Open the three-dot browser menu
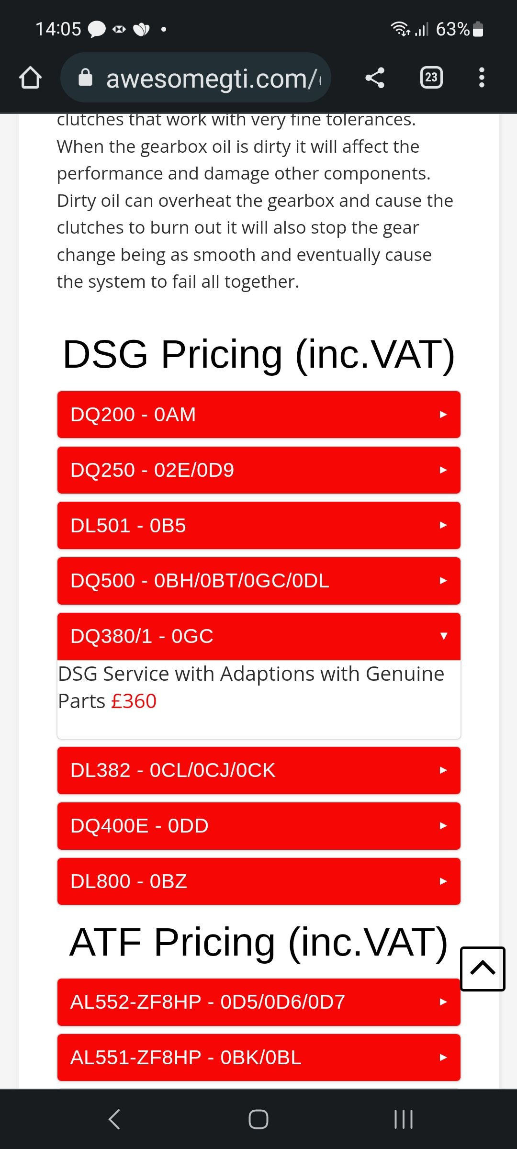The image size is (517, 1149). click(x=482, y=78)
